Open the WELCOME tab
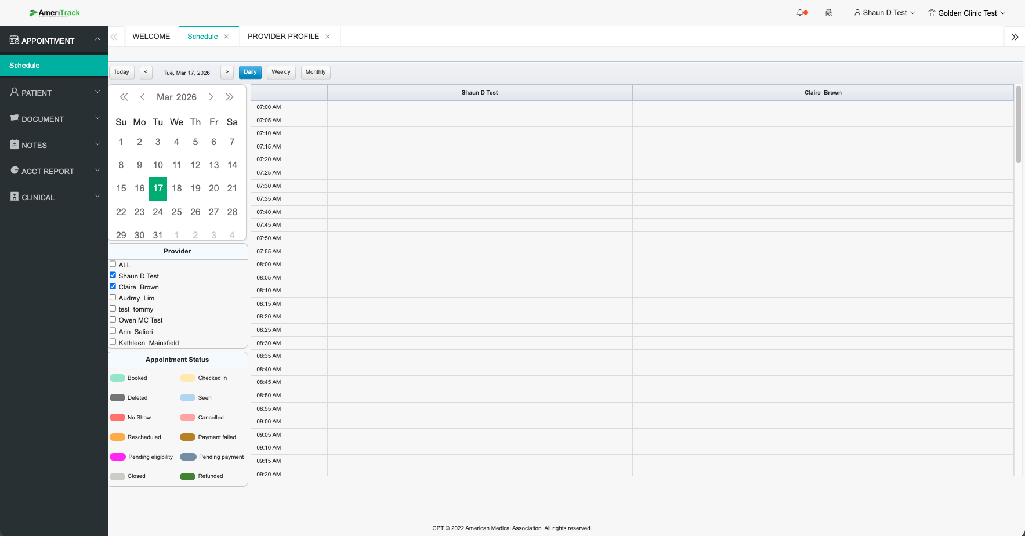The image size is (1025, 536). [151, 37]
